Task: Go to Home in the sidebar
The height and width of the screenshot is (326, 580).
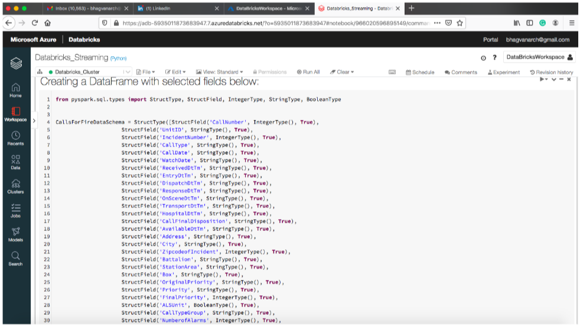Action: pos(15,90)
